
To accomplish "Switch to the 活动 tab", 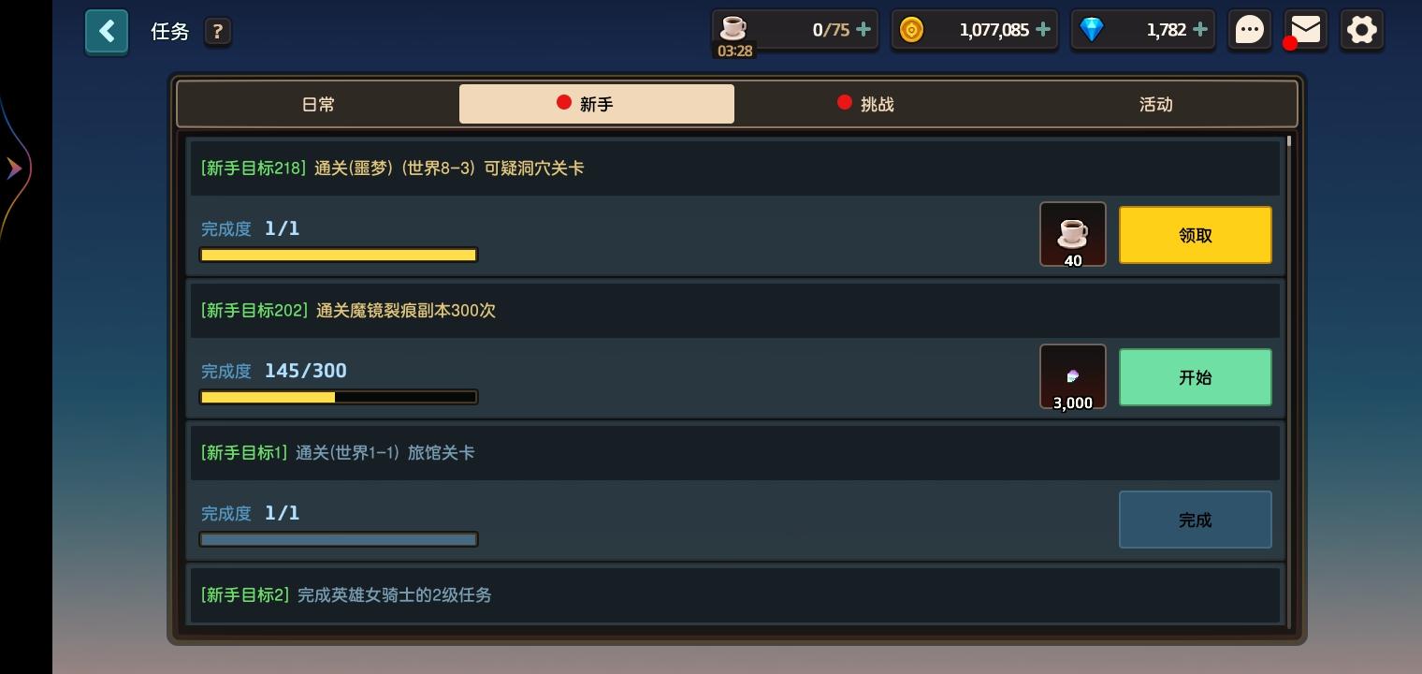I will click(1155, 104).
